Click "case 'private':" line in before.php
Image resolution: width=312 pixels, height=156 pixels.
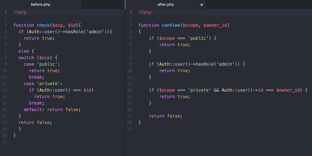click(43, 84)
